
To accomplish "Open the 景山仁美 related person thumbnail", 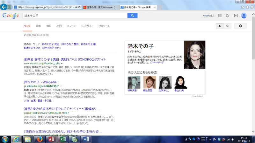I will point(181,82).
